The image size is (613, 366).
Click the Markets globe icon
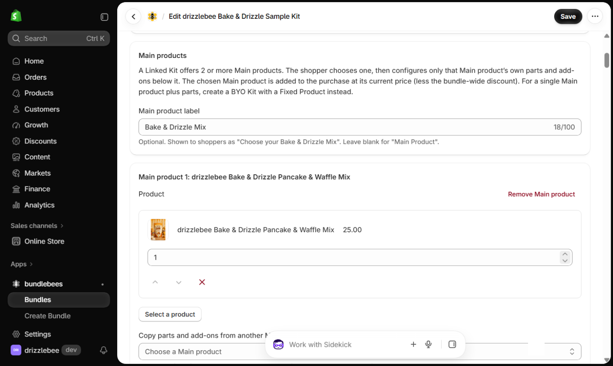(x=16, y=173)
